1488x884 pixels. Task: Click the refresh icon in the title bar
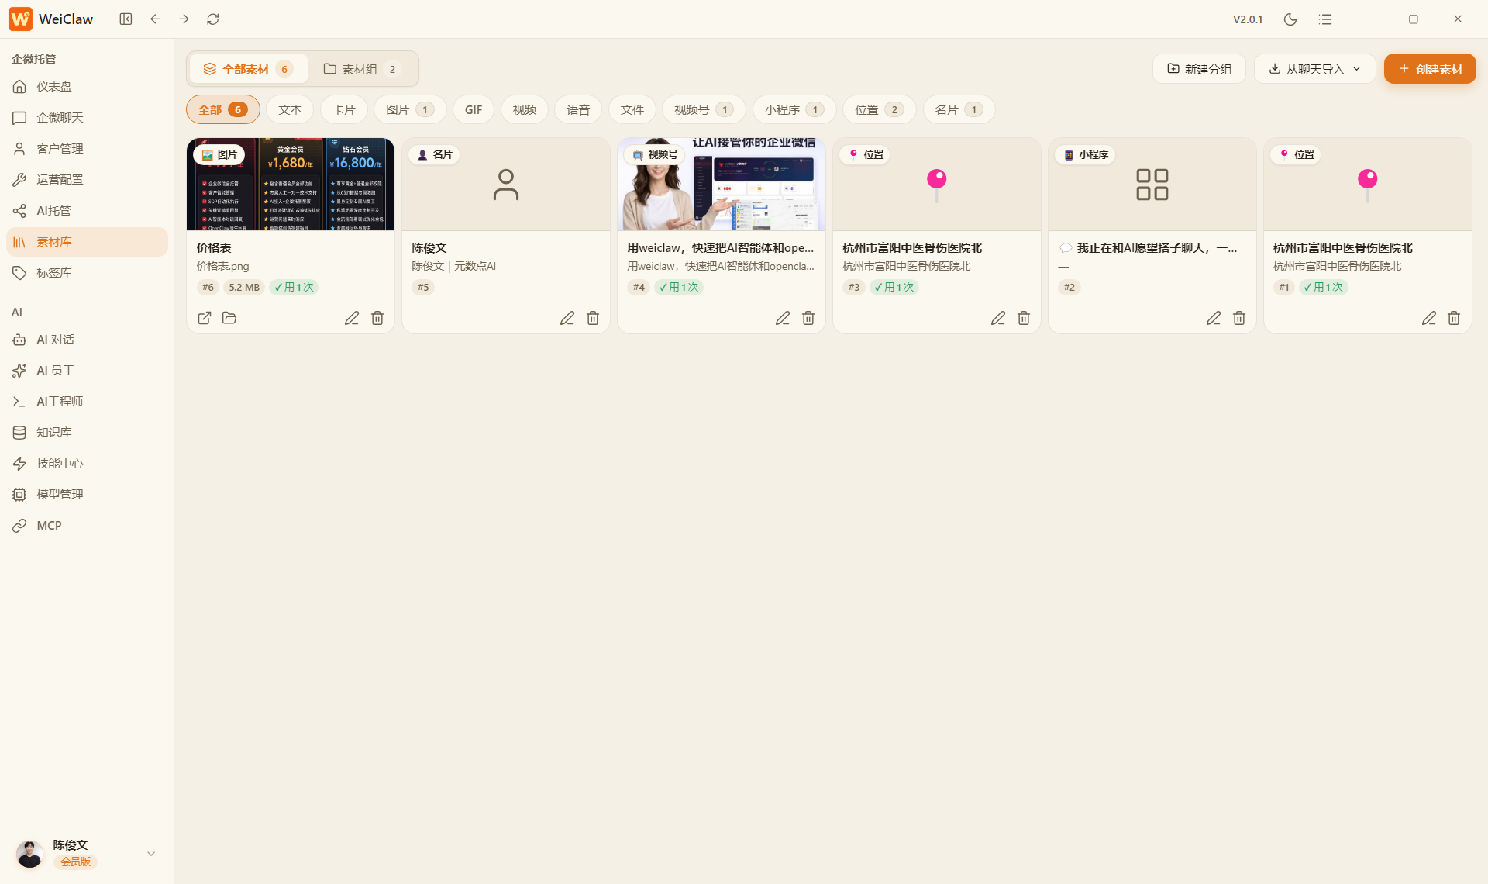pos(213,19)
